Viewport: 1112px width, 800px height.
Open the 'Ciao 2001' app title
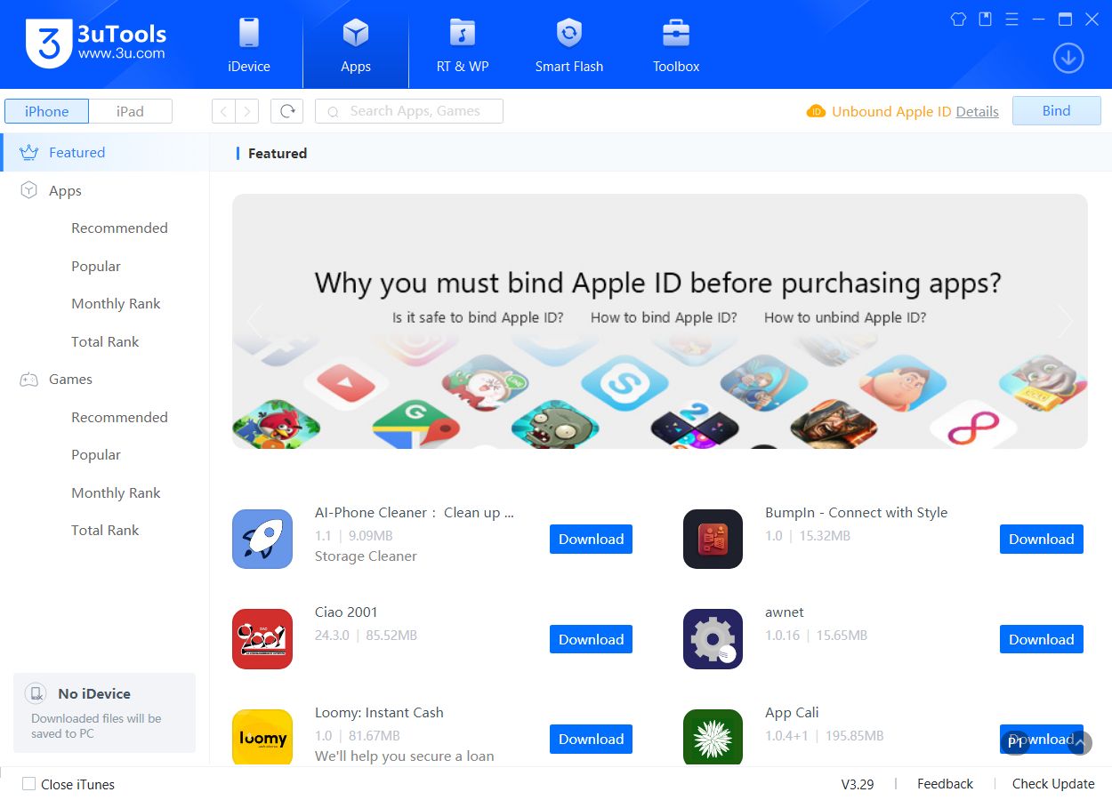click(x=346, y=612)
